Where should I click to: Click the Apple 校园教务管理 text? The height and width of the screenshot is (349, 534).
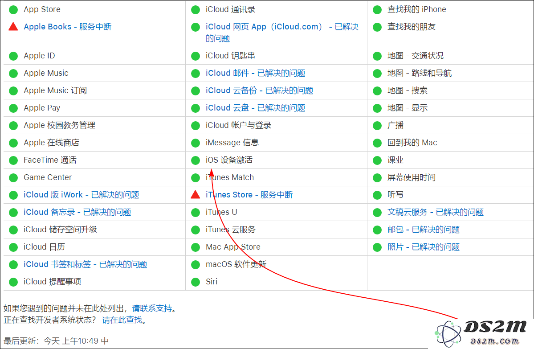[60, 125]
